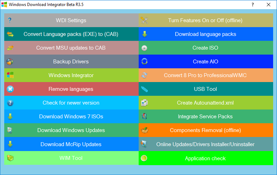This screenshot has height=175, width=277.
Task: Open Create Autounattend.xml
Action: (x=206, y=103)
